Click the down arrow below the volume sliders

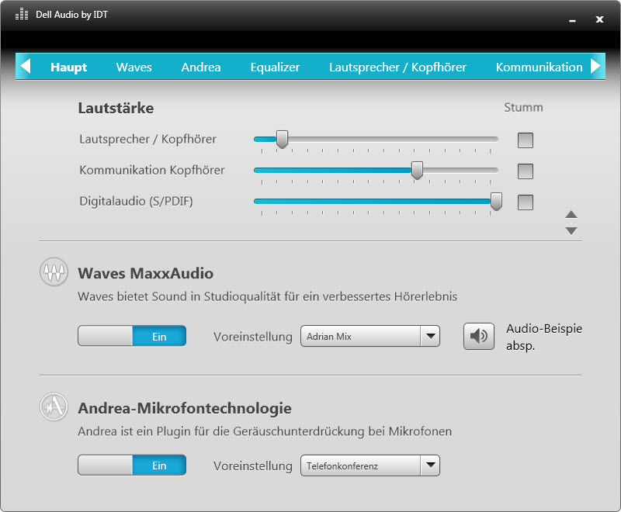point(571,230)
